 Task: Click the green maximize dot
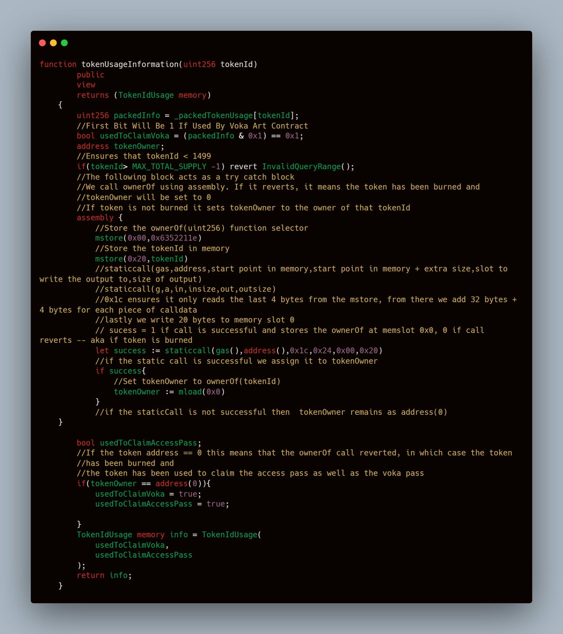[x=64, y=43]
